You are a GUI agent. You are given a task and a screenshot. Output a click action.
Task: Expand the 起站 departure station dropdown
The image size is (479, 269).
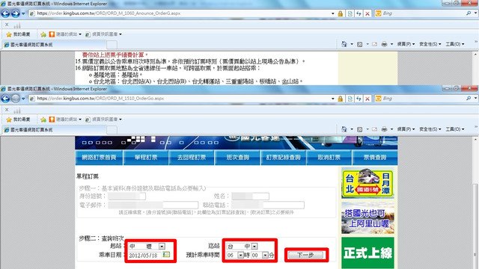[x=162, y=246]
